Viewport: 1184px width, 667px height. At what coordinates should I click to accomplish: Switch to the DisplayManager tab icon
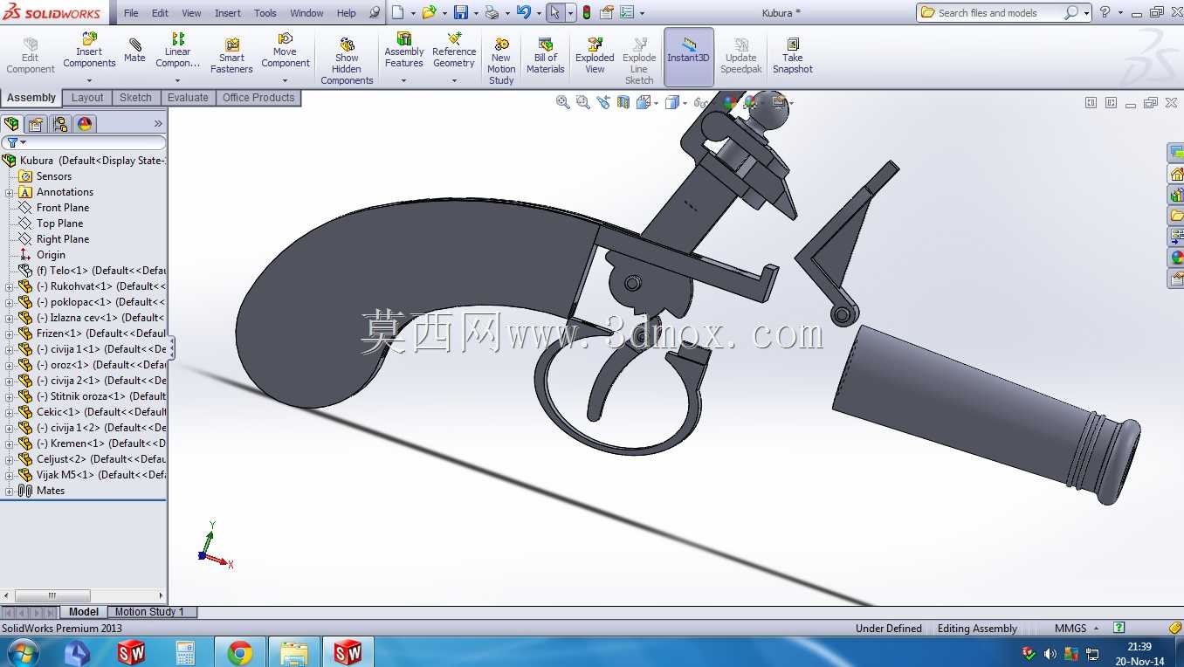point(85,124)
